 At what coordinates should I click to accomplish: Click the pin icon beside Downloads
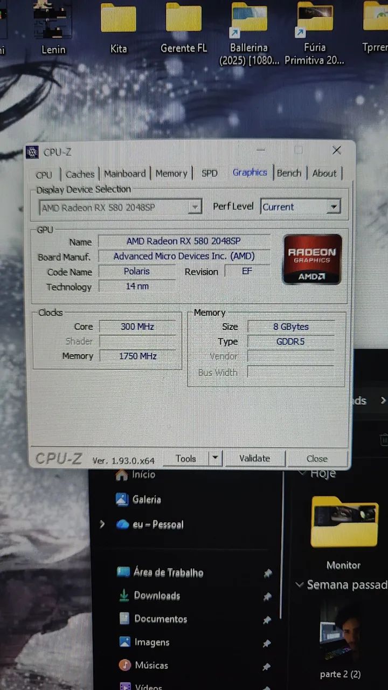[x=267, y=597]
